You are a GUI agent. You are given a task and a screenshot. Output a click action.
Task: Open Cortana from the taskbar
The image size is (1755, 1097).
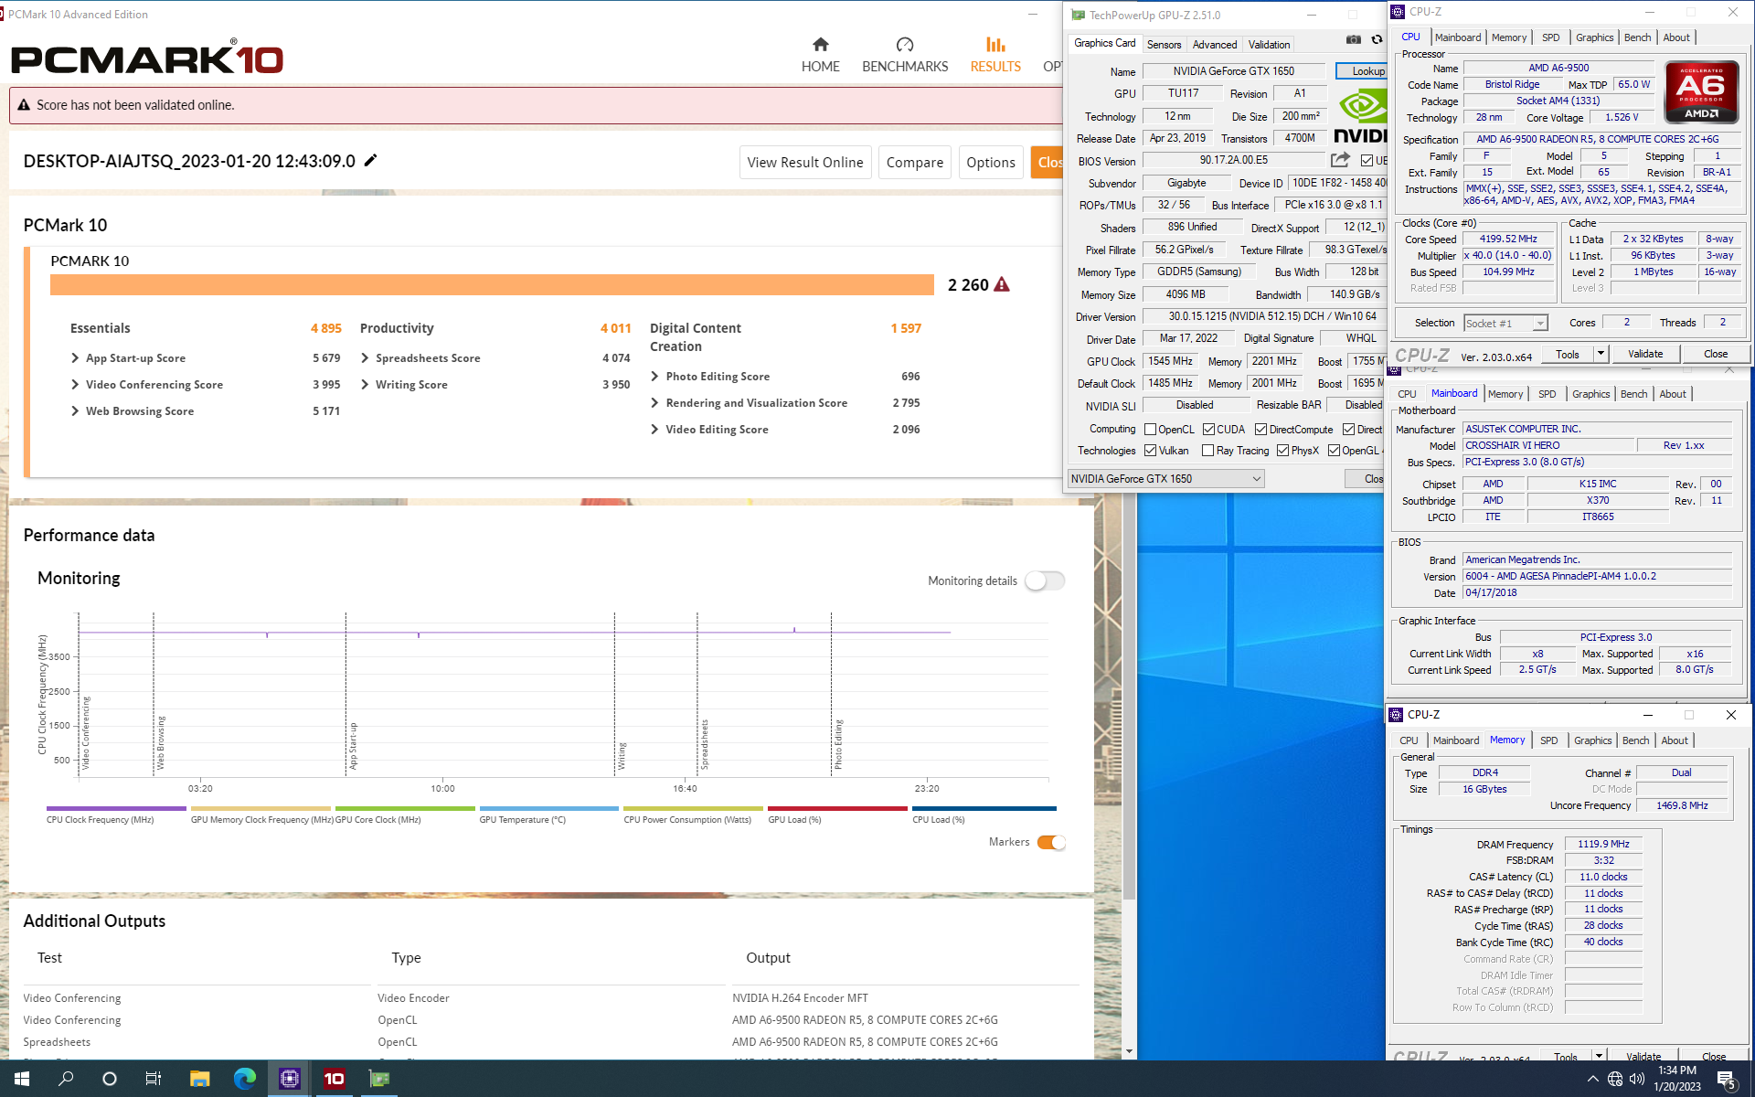[x=110, y=1079]
